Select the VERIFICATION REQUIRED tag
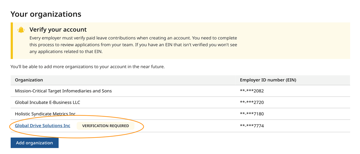Screen dimensions: 360x154 (105, 126)
